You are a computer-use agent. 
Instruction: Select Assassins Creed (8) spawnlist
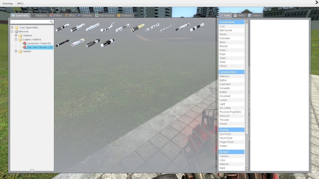tap(39, 43)
